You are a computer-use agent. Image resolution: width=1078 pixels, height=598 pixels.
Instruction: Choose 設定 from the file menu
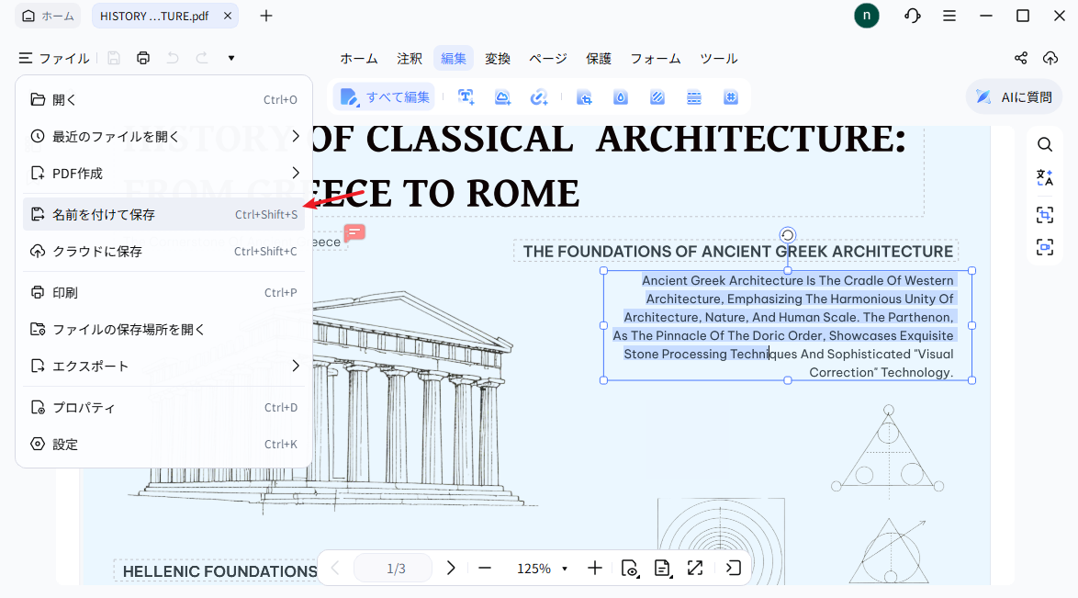click(163, 445)
